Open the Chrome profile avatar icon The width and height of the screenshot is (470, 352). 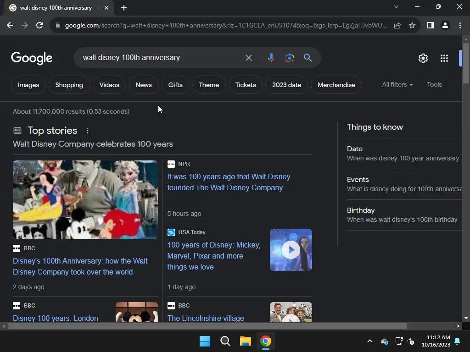coord(445,26)
